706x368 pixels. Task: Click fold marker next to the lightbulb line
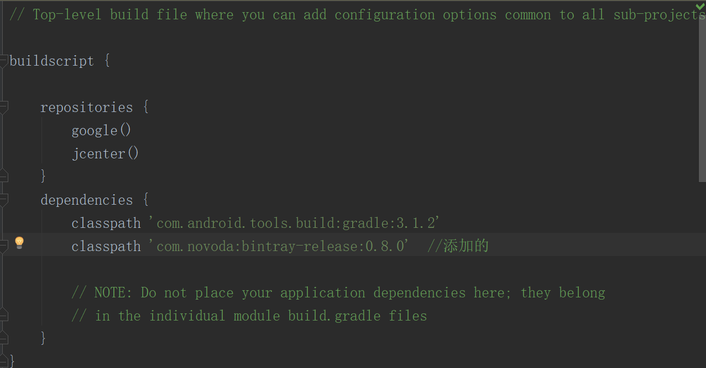click(3, 246)
